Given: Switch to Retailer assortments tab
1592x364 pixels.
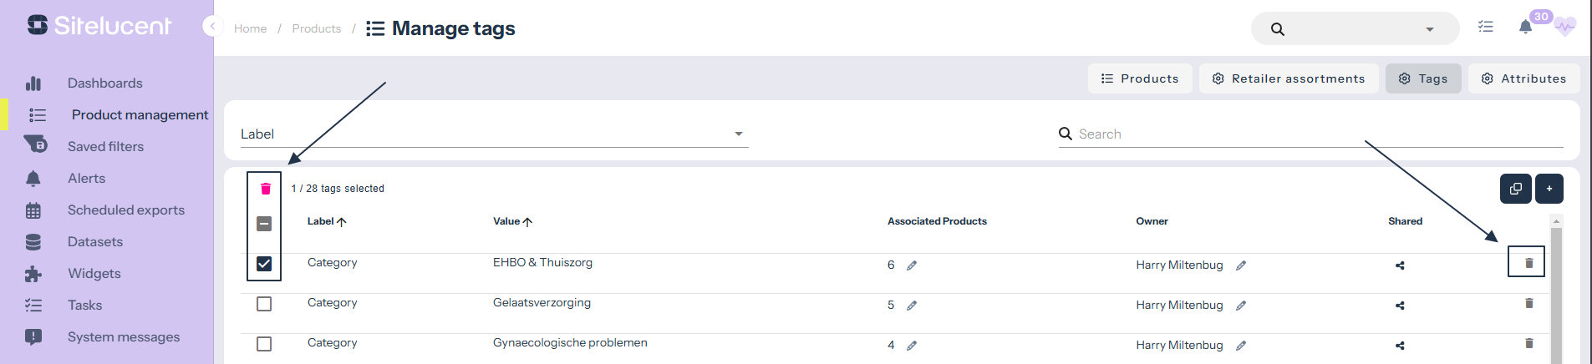Looking at the screenshot, I should click(1288, 78).
